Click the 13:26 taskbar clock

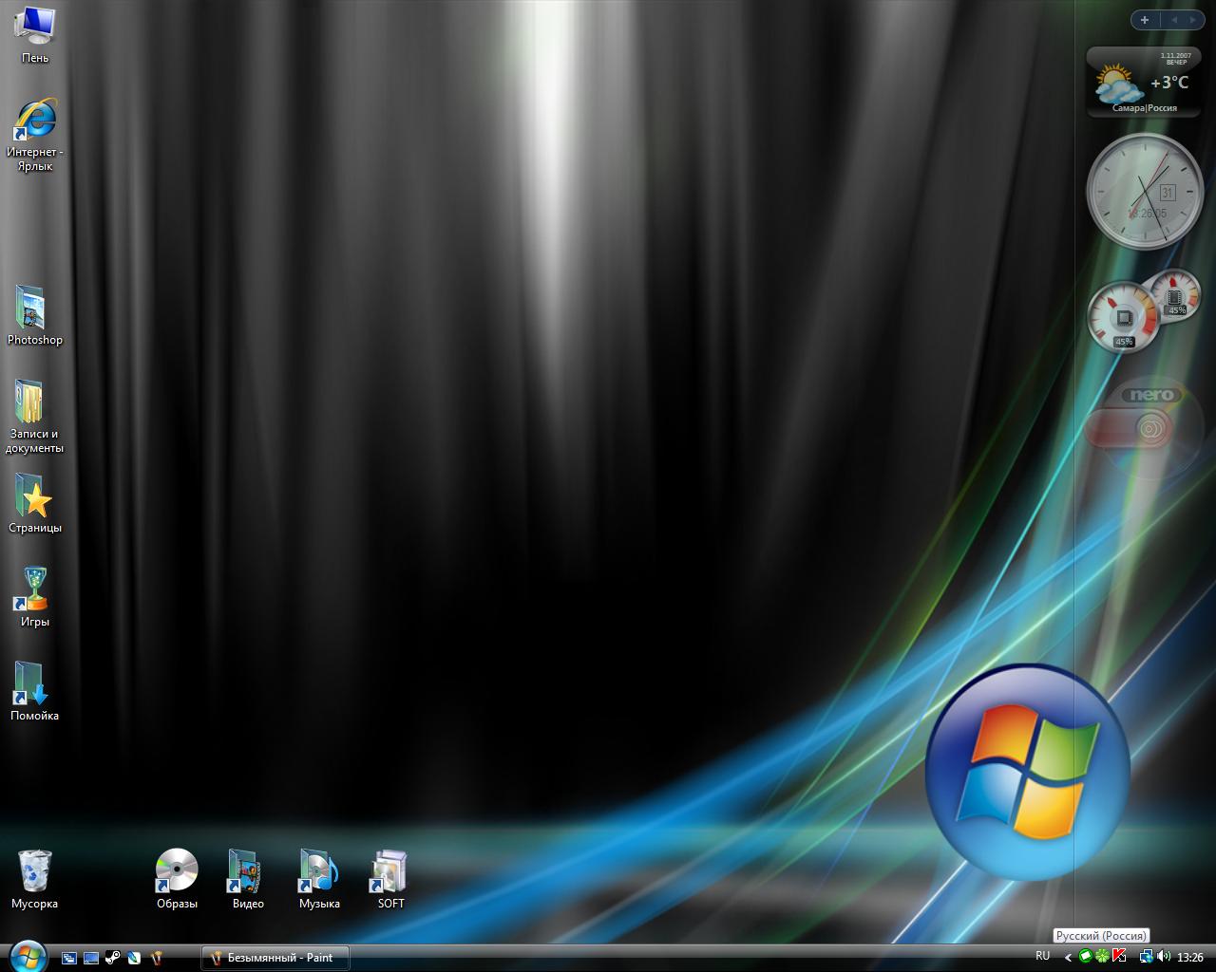pyautogui.click(x=1190, y=958)
